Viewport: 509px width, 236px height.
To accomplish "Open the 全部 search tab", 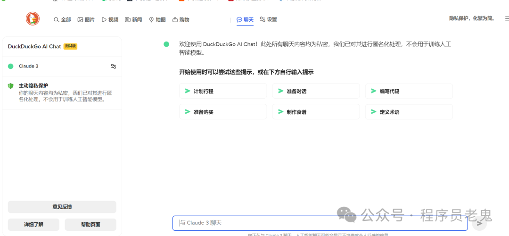I will pos(62,20).
